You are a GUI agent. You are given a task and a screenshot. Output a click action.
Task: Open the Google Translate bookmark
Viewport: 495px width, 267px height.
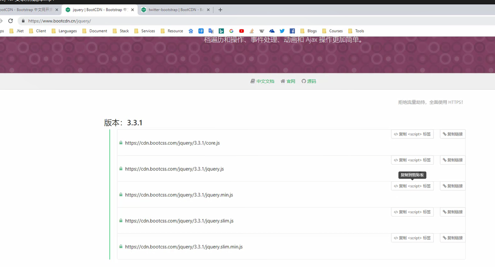211,31
